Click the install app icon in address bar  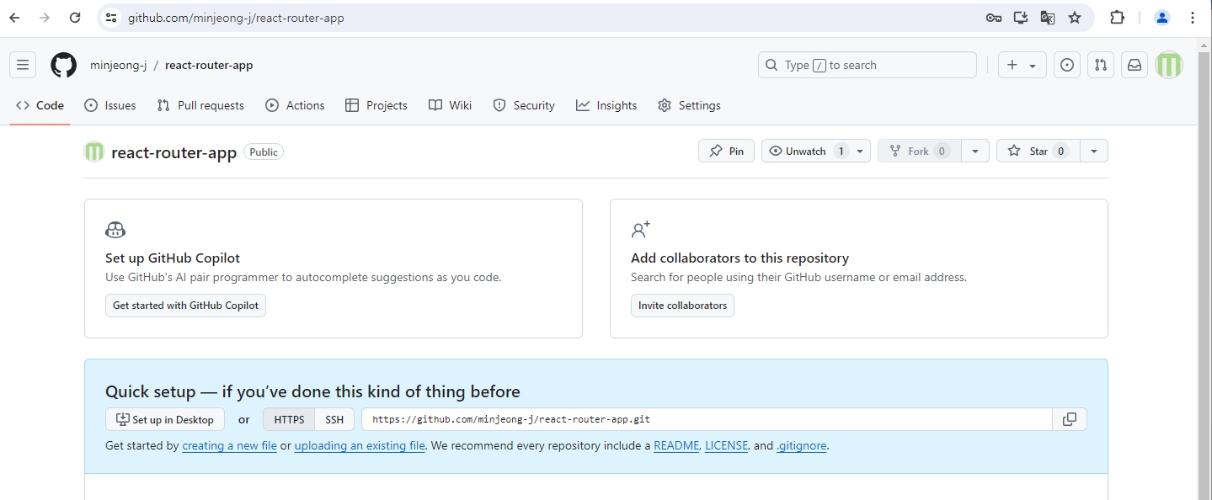coord(1021,18)
